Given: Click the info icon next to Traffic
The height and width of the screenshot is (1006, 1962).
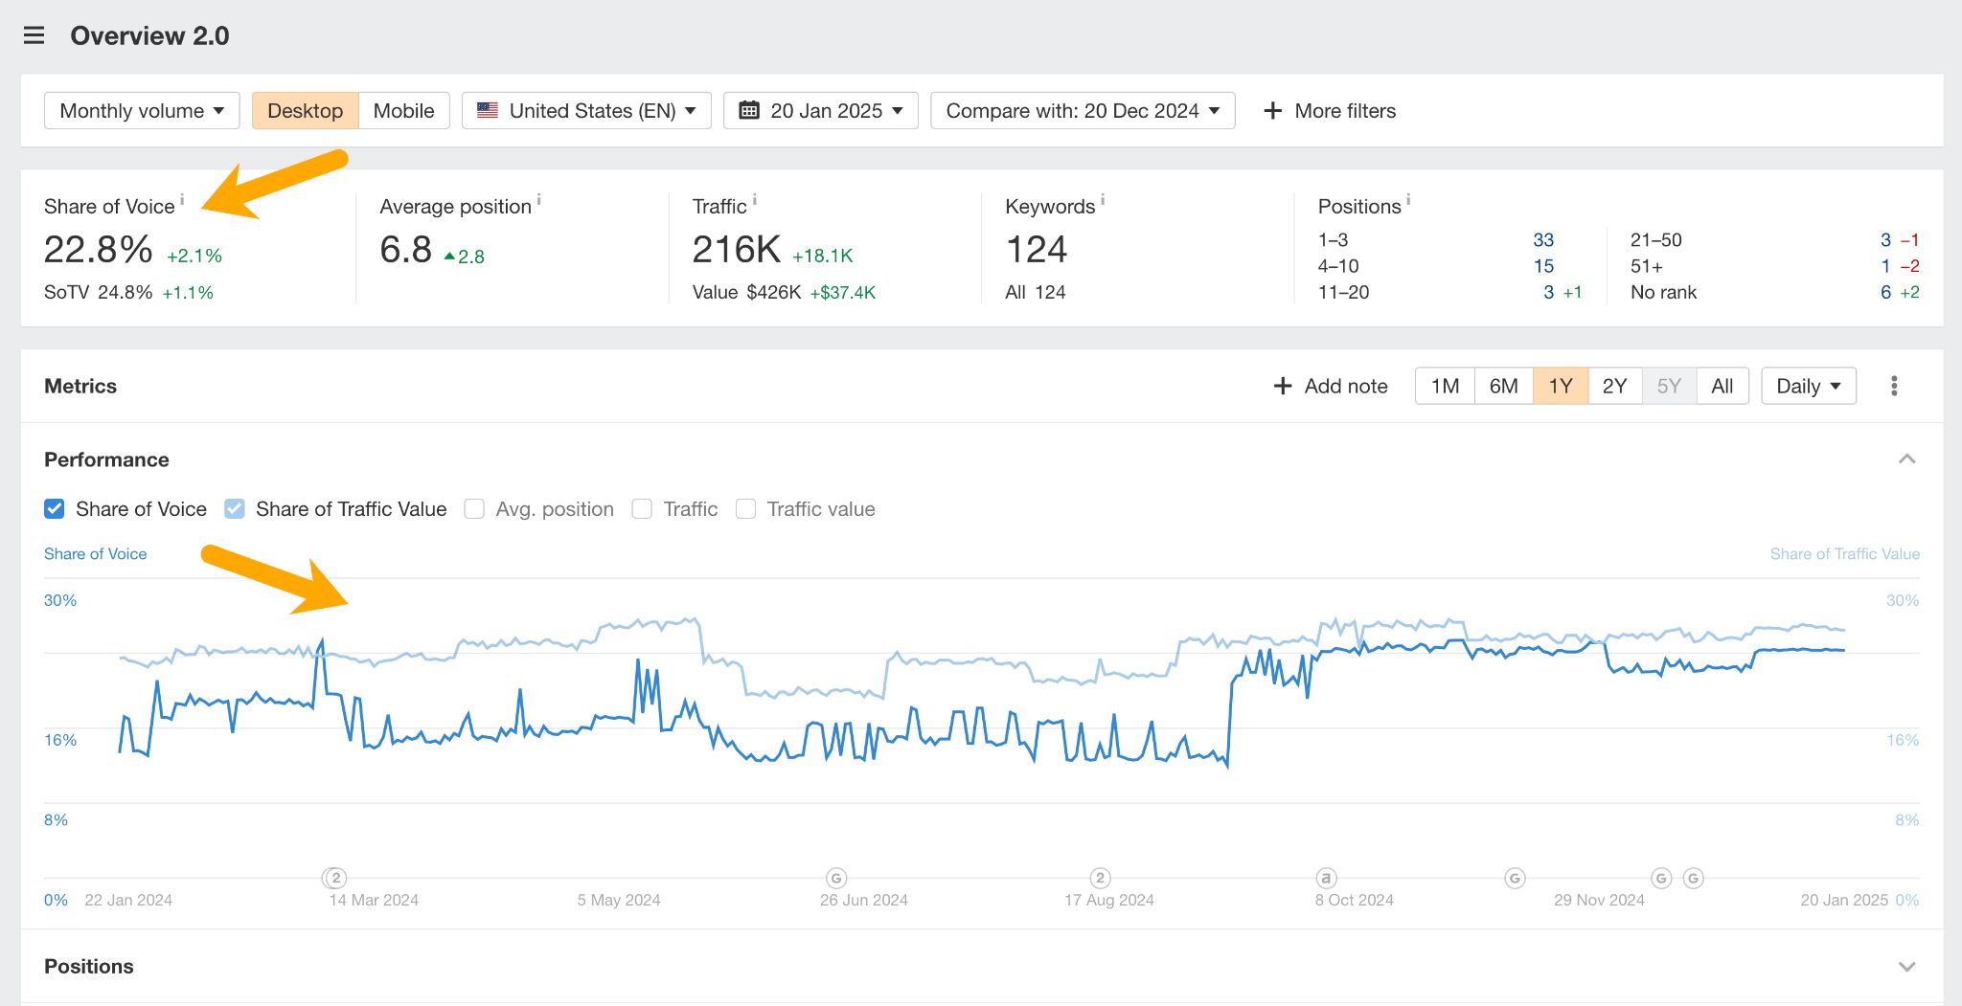Looking at the screenshot, I should [x=754, y=198].
